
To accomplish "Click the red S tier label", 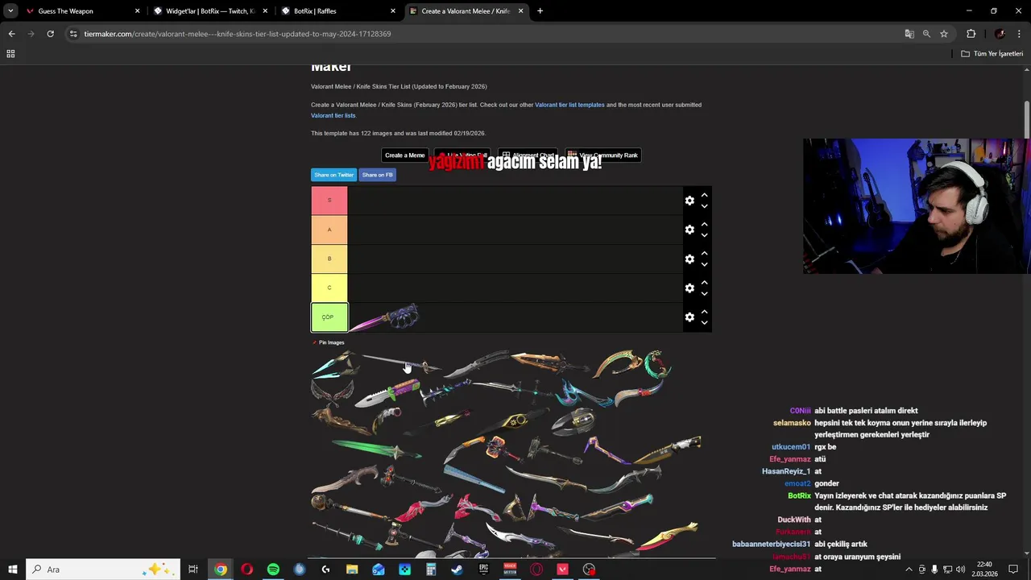I will tap(329, 201).
